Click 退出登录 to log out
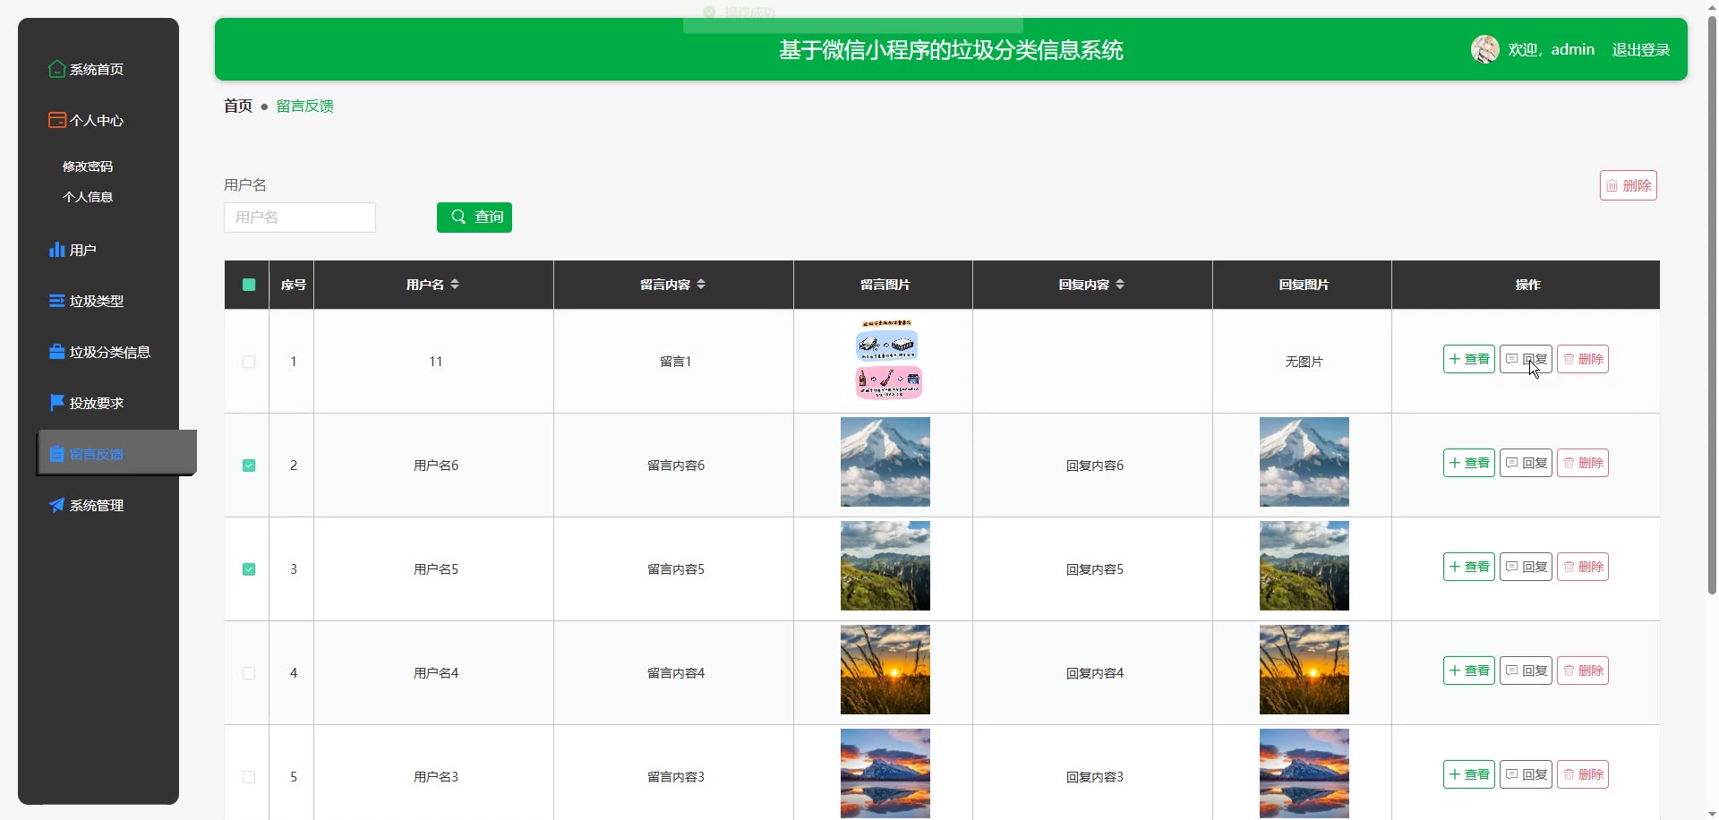This screenshot has width=1719, height=820. click(1640, 50)
